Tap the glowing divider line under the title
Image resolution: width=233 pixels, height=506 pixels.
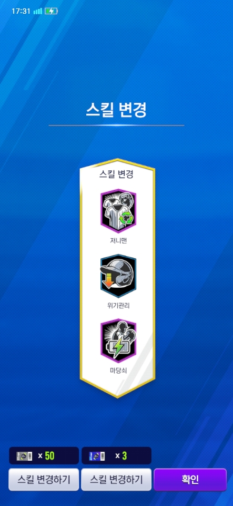116,125
